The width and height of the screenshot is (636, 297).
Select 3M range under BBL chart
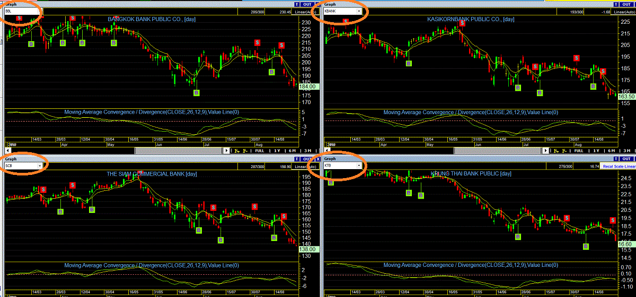tap(308, 151)
